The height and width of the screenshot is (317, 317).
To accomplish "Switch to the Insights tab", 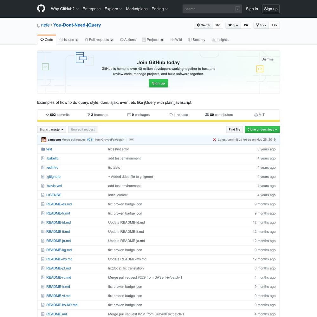I will point(220,40).
